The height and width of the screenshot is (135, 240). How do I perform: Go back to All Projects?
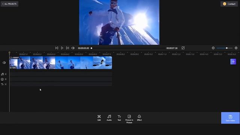(9, 4)
